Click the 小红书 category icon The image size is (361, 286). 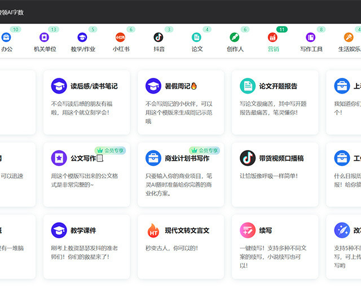(x=121, y=37)
